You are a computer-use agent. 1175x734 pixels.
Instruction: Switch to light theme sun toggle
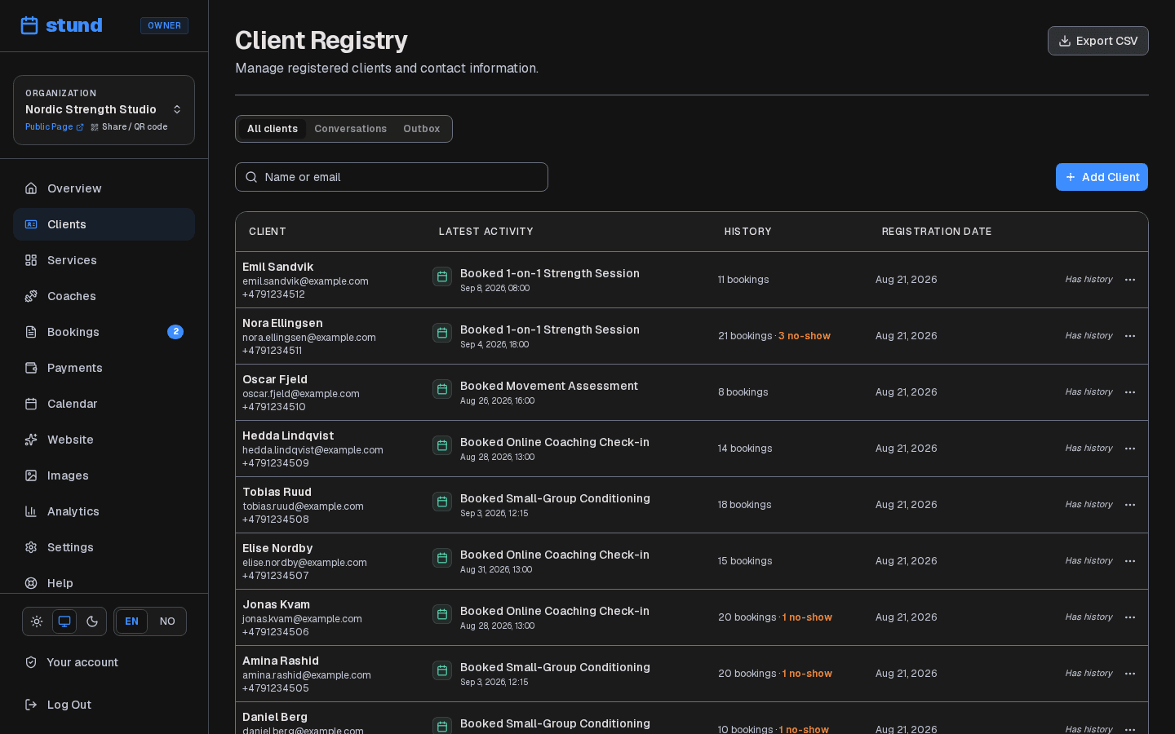(37, 621)
